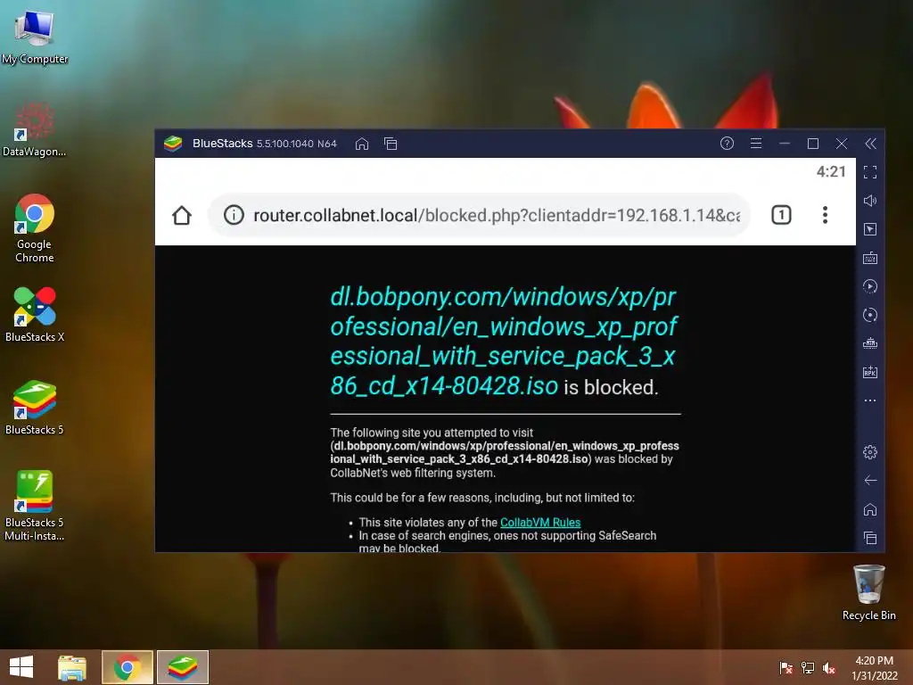Image resolution: width=913 pixels, height=685 pixels.
Task: Open Action Center flag in tray
Action: click(786, 667)
